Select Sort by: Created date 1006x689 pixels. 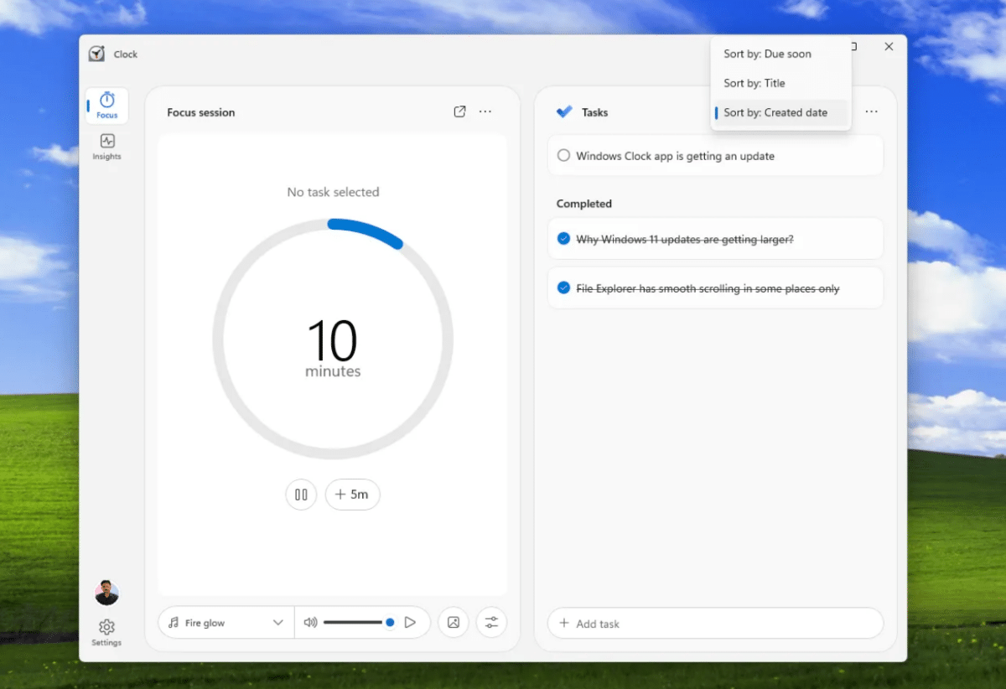780,112
